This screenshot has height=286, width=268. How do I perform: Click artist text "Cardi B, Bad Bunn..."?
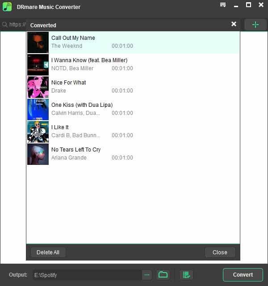click(76, 135)
